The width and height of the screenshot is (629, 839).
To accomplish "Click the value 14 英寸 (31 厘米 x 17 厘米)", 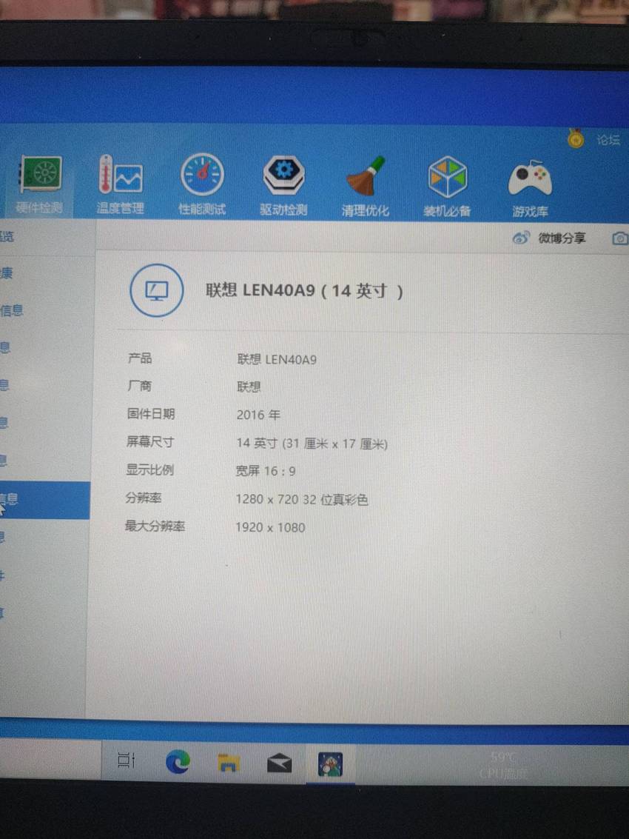I will coord(312,444).
